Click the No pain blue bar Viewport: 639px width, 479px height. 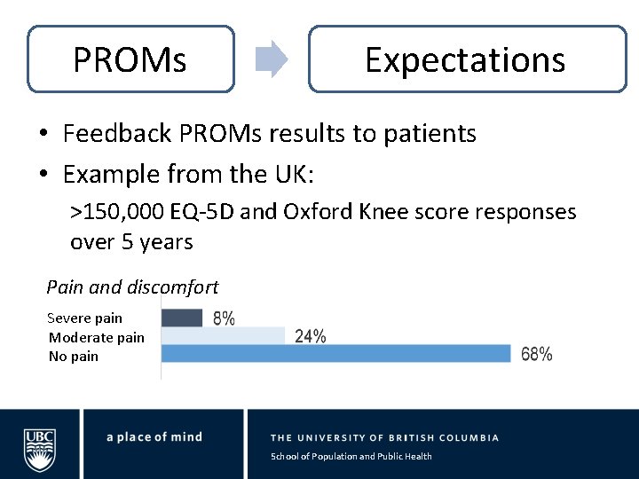tap(335, 353)
